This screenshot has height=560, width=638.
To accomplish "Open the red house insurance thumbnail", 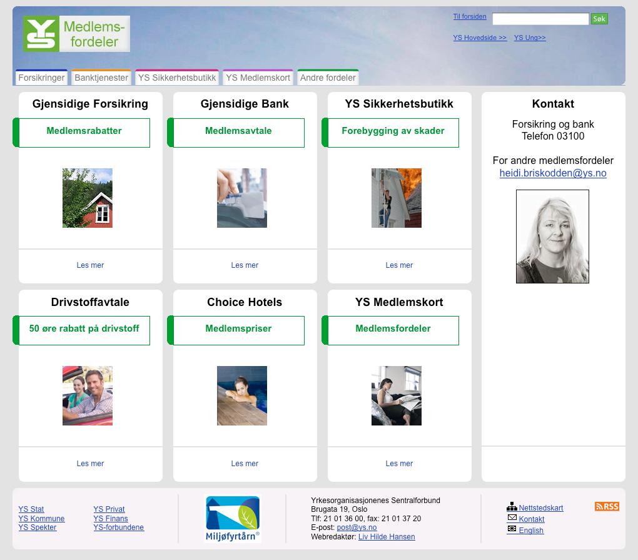I will [x=88, y=198].
